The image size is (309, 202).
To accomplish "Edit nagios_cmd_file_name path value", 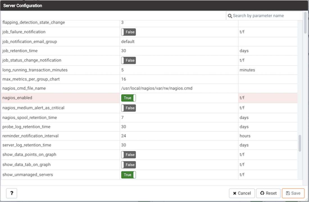I will click(x=179, y=88).
